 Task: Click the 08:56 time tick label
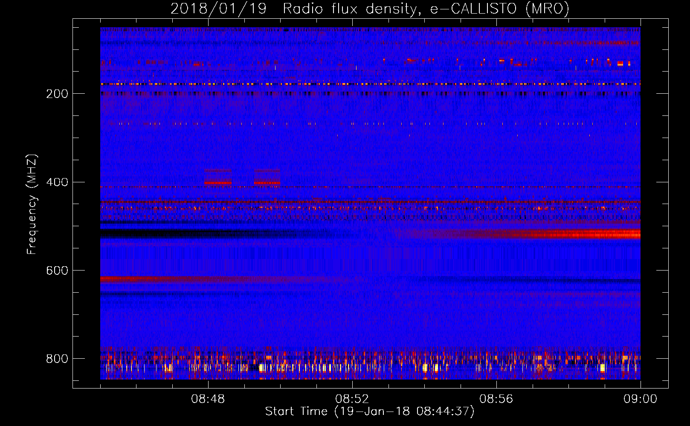click(496, 399)
